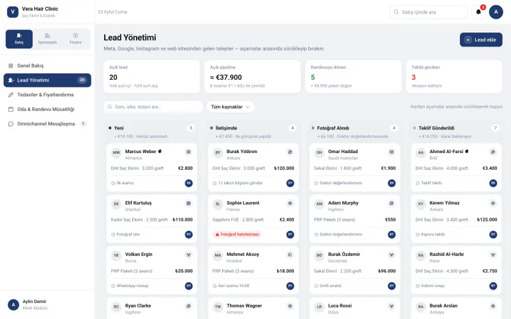Screen dimensions: 511x319
Task: Click source icon on Mehmet Aksoy card
Action: tap(290, 255)
